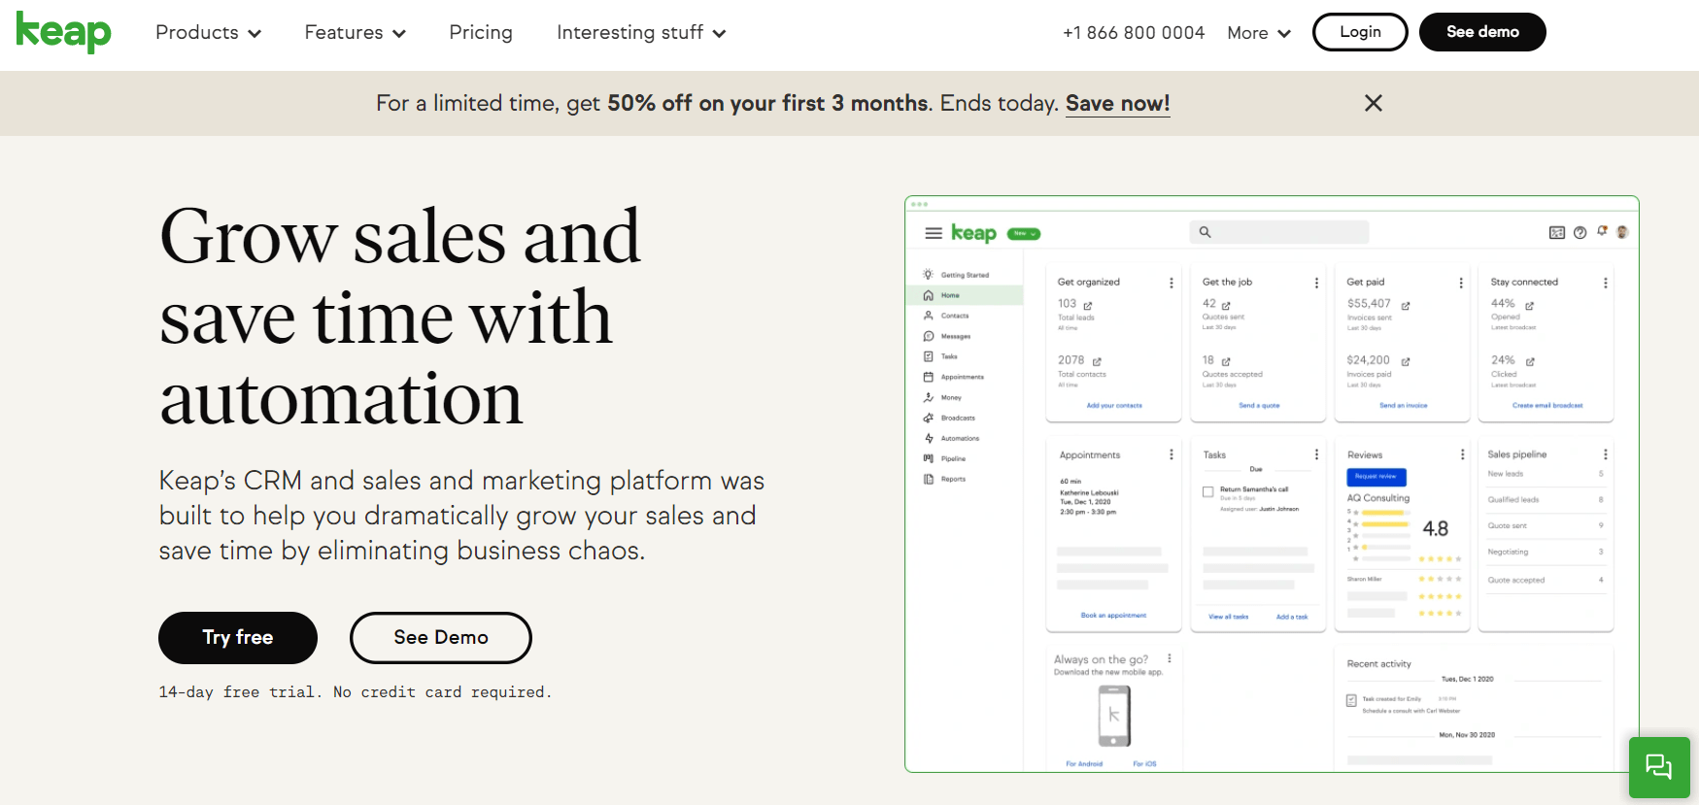Click the Login button

pos(1360,32)
